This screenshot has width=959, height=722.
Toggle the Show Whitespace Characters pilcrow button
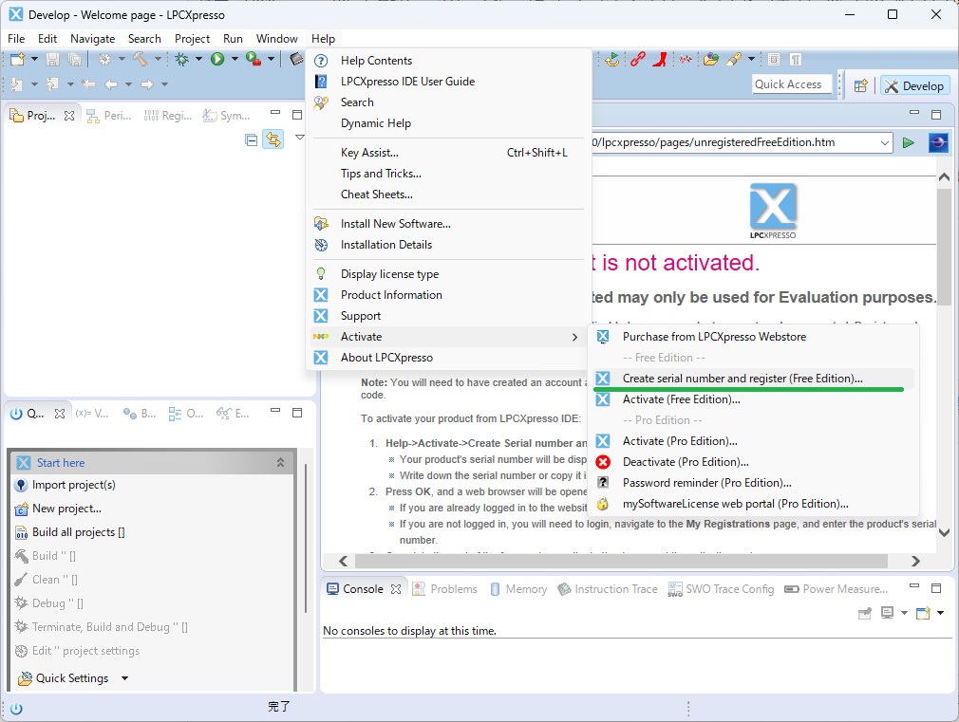pyautogui.click(x=796, y=60)
